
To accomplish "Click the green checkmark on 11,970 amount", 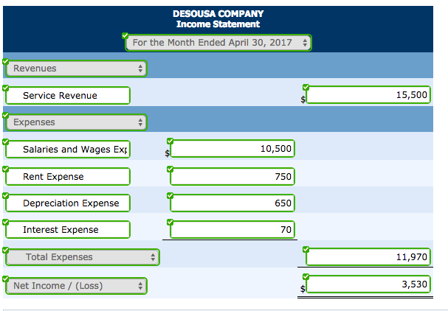I will 306,250.
